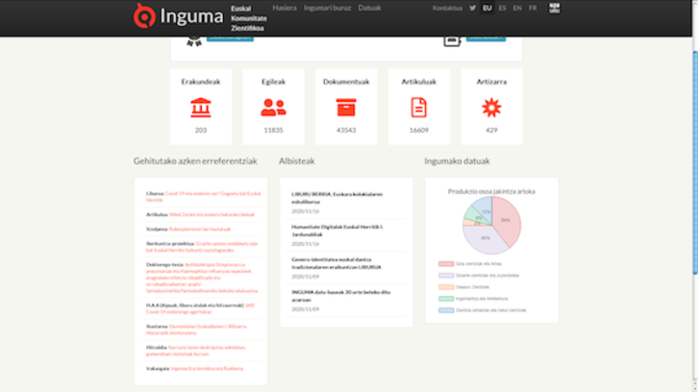Open the Egileak people icon
Viewport: 698px width, 392px height.
[273, 107]
